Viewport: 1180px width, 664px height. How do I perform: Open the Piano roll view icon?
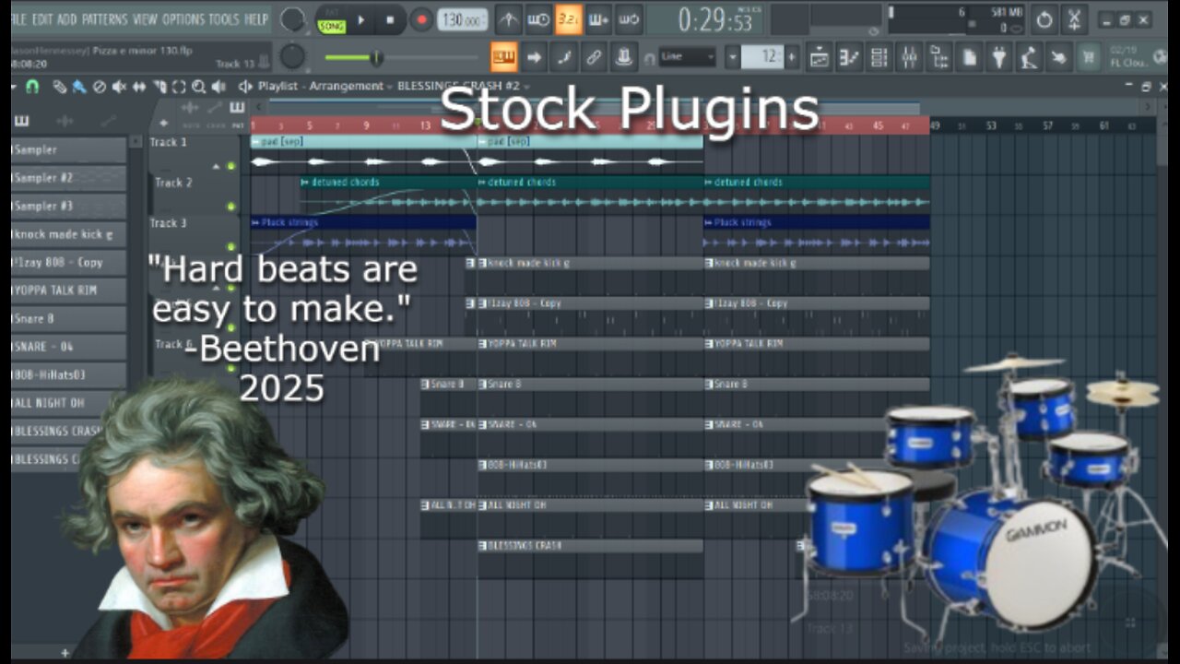849,56
